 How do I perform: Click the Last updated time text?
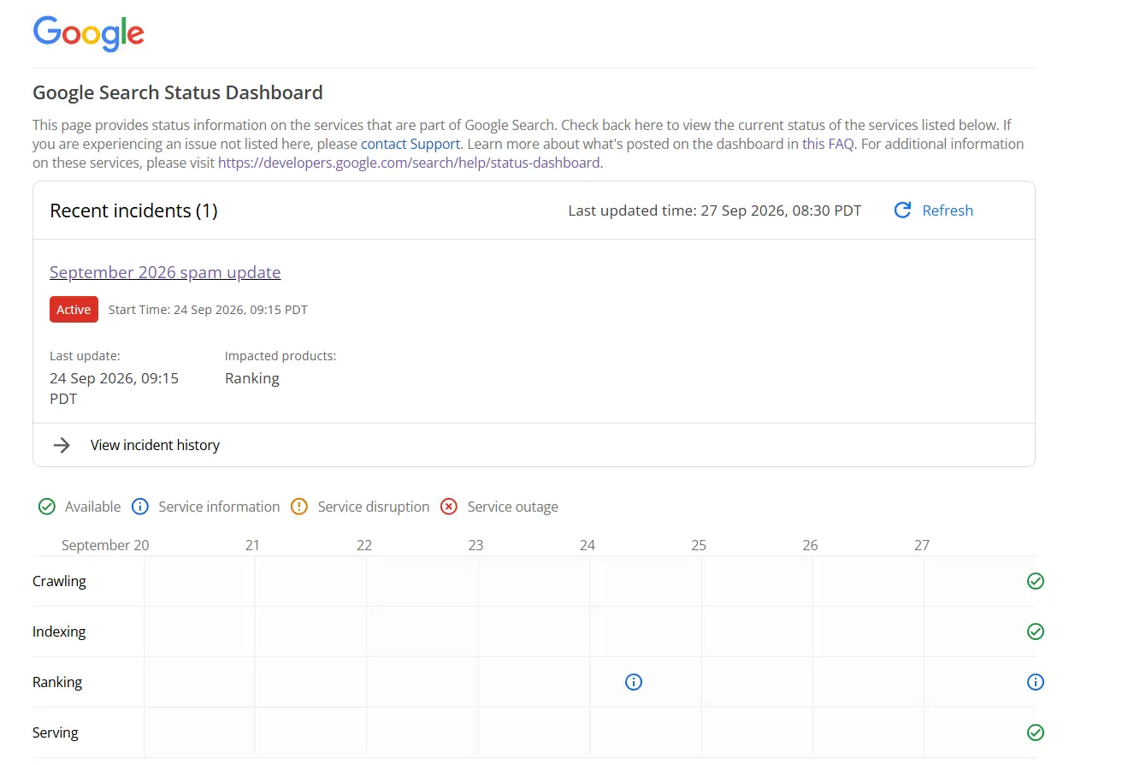coord(715,211)
